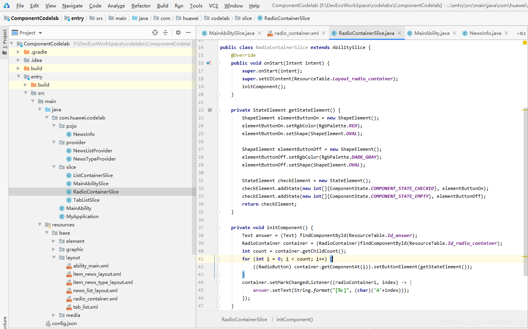The height and width of the screenshot is (329, 528).
Task: Close the MainAbilitySlice.java tab
Action: pyautogui.click(x=260, y=33)
